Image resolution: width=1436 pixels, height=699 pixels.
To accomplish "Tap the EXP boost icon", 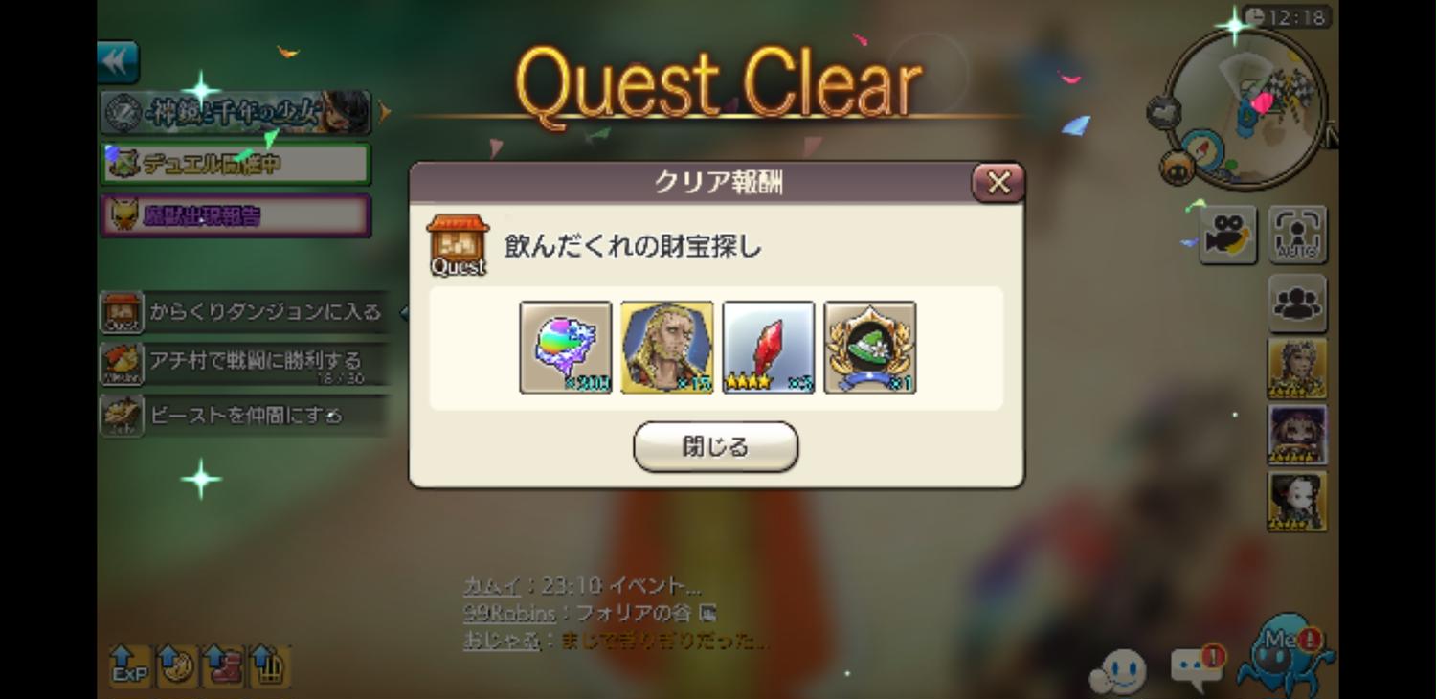I will 129,665.
